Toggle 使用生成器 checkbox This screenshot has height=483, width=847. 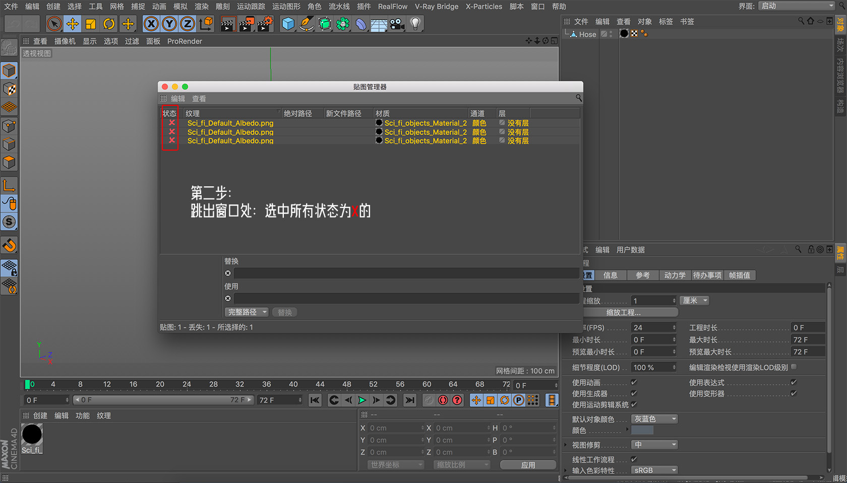tap(634, 393)
